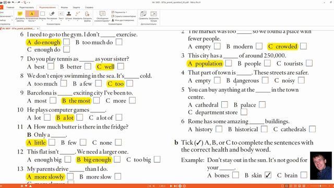Click the Print icon in quick access toolbar
The width and height of the screenshot is (334, 188).
(x=9, y=2)
